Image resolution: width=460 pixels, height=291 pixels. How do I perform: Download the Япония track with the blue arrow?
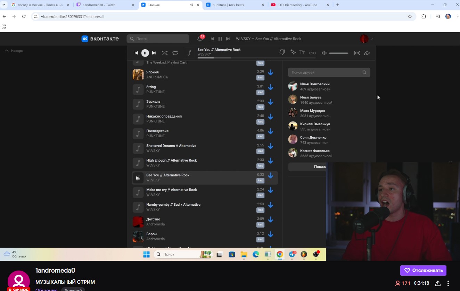pos(271,73)
